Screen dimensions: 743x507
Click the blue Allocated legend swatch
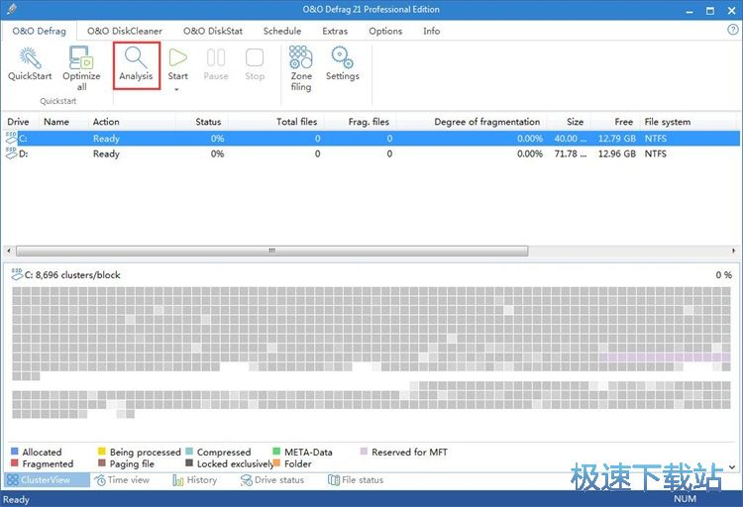coord(14,452)
